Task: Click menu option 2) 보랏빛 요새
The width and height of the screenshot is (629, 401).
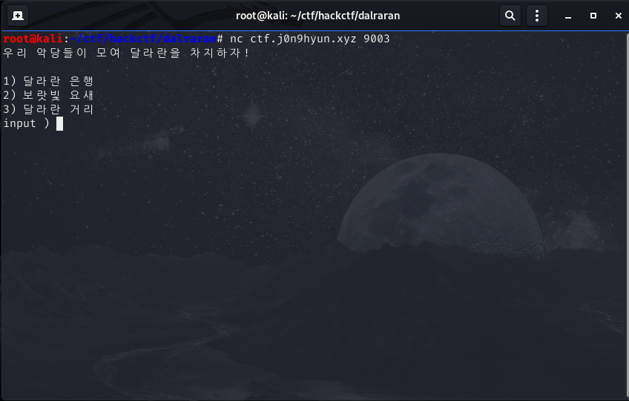Action: [48, 95]
